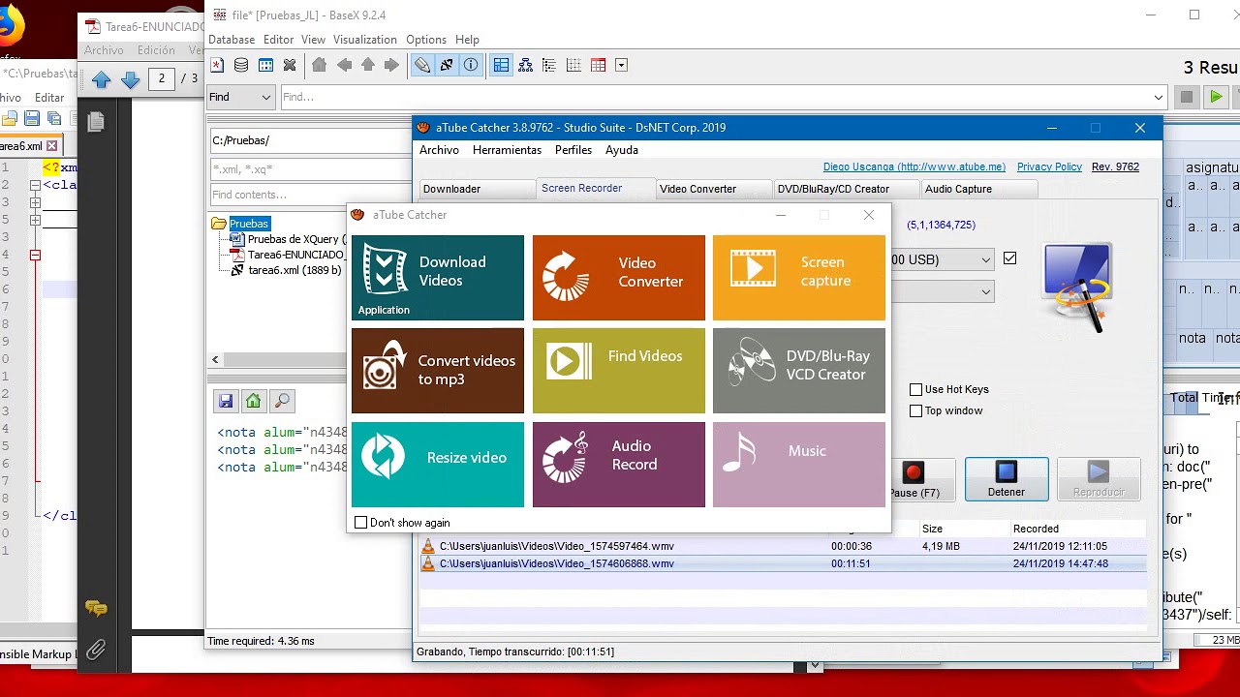Select Convert videos to mp3 tile

(437, 371)
